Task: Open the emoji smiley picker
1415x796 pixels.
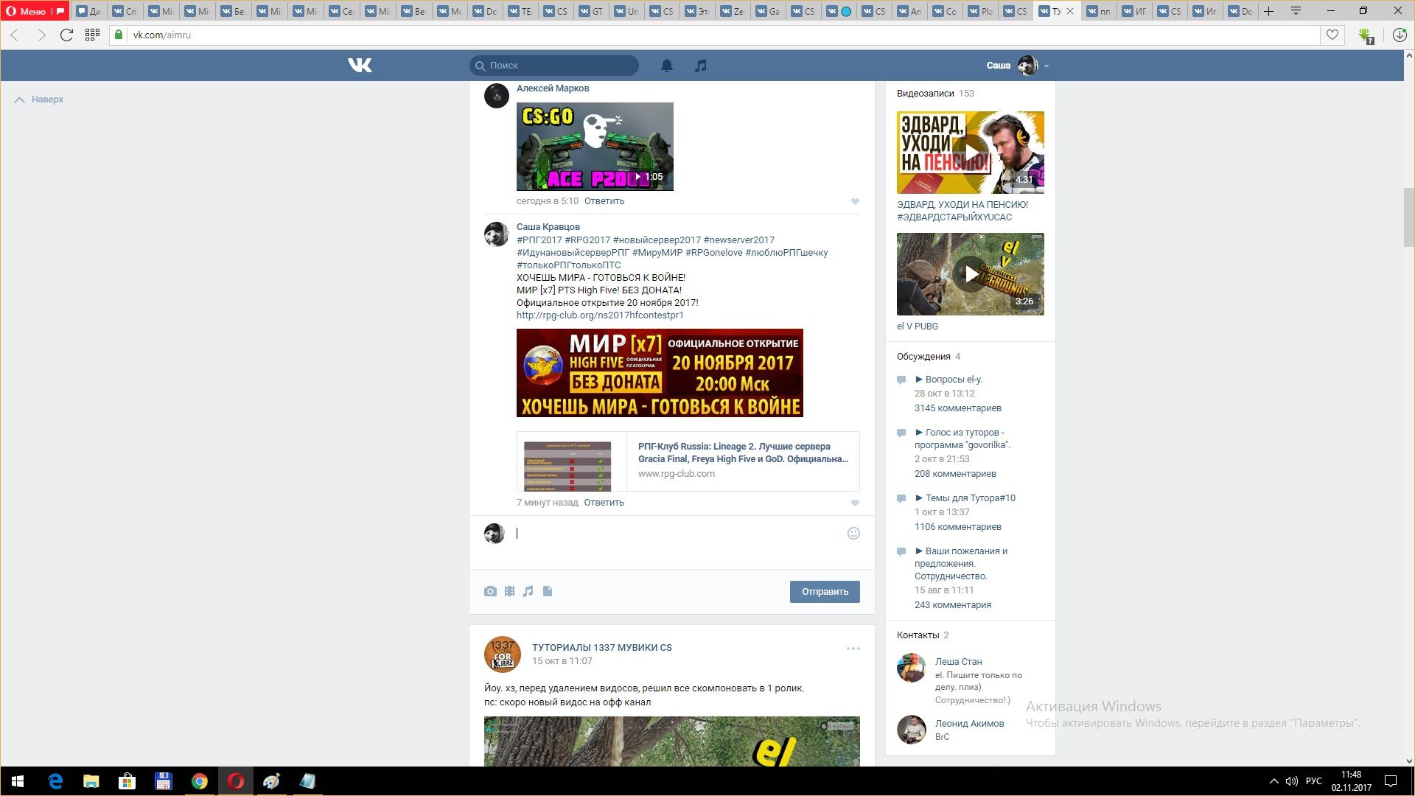Action: pos(853,533)
